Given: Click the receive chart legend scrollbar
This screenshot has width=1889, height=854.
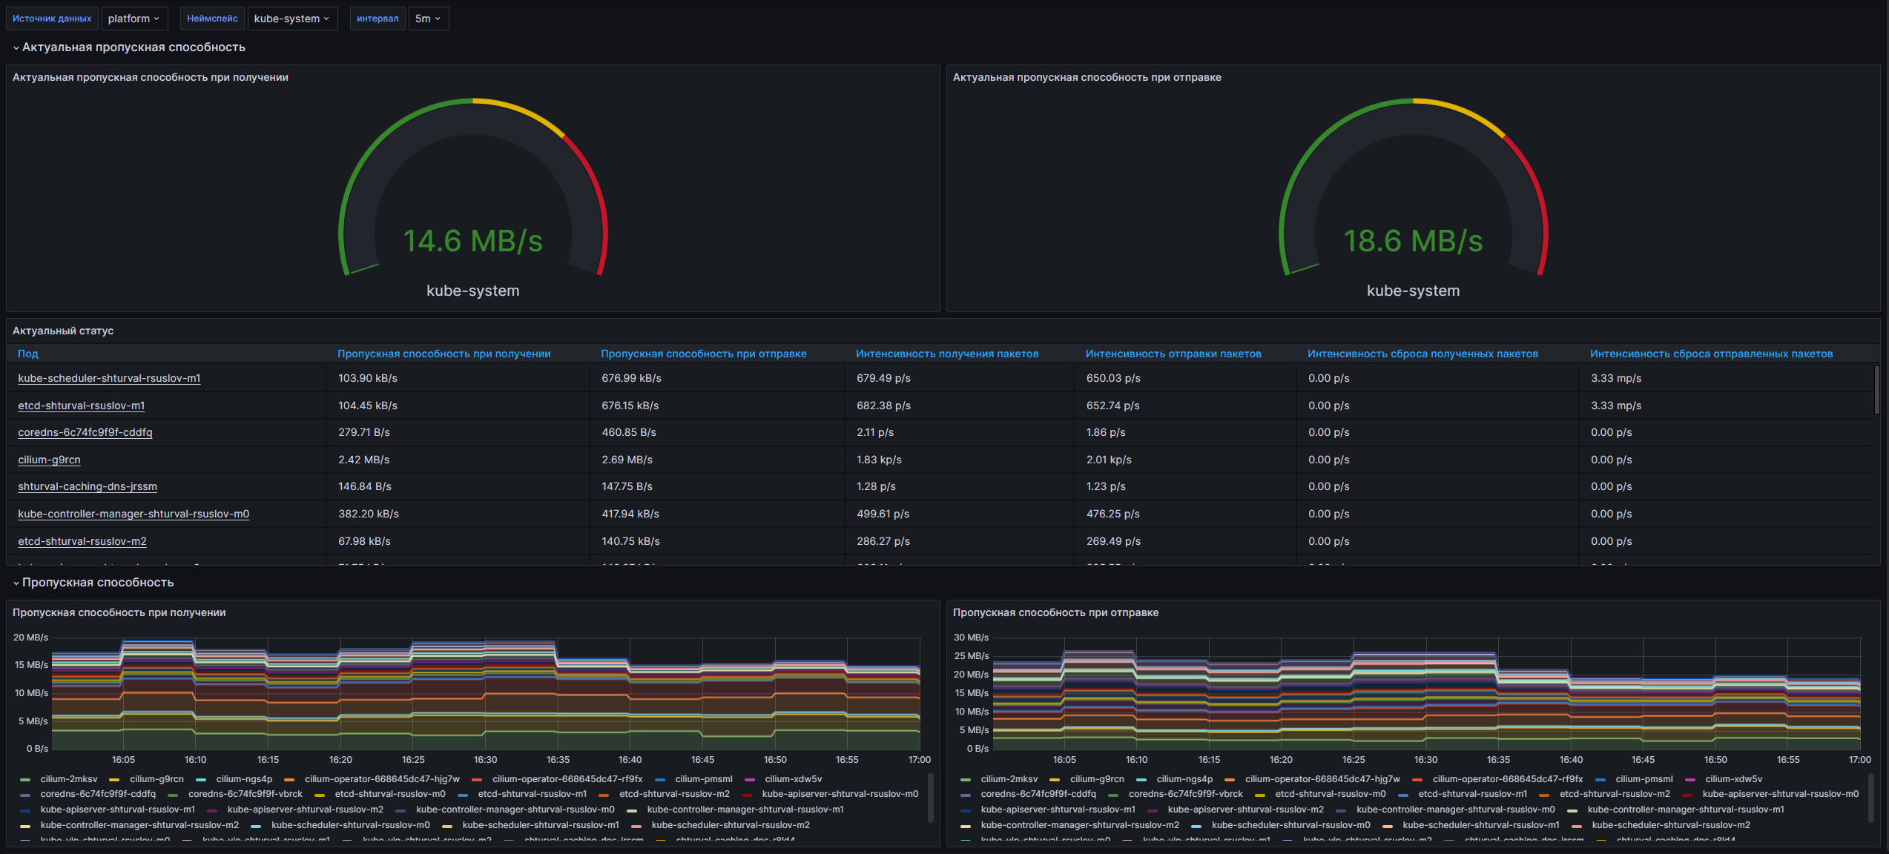Looking at the screenshot, I should [x=931, y=797].
